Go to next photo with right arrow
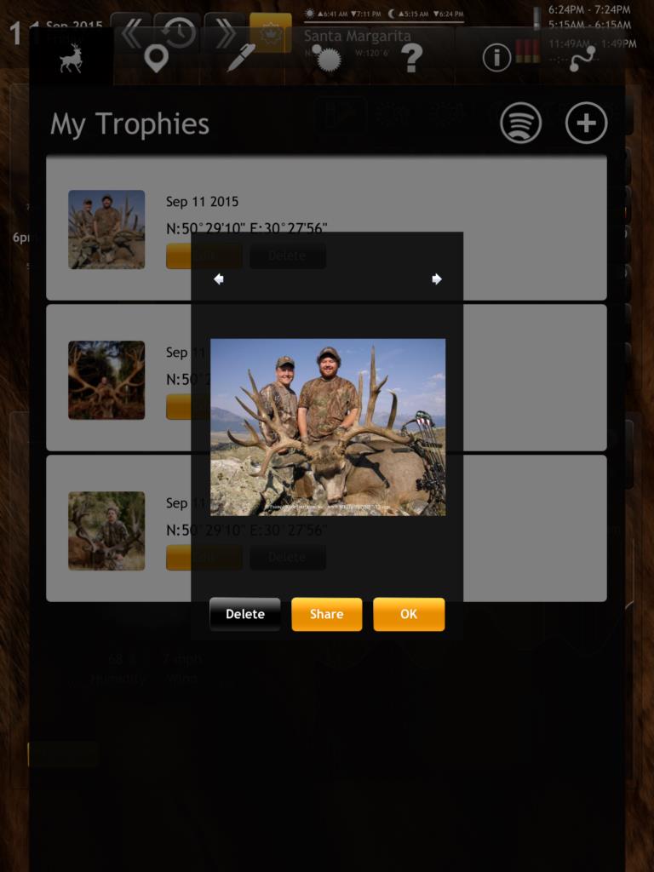 coord(437,278)
